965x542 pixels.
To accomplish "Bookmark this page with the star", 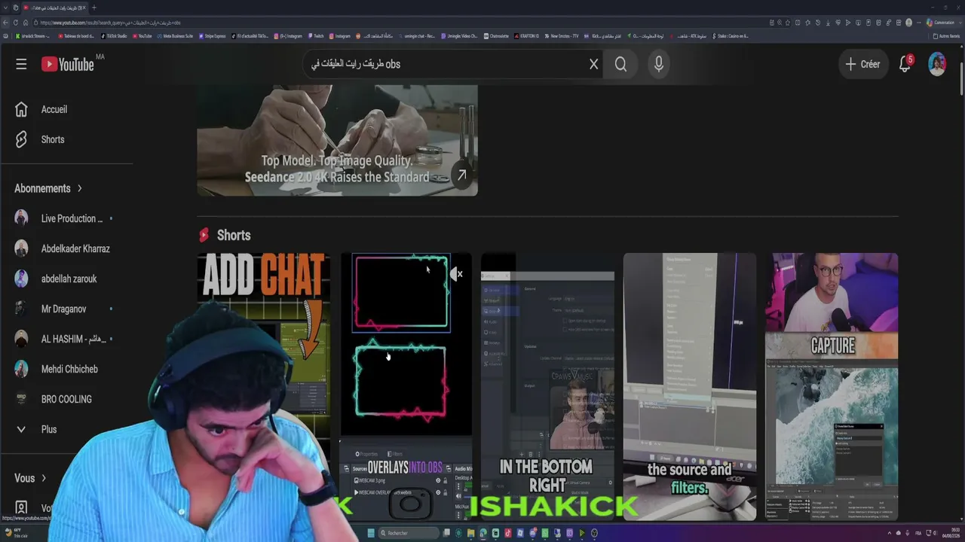I will pyautogui.click(x=789, y=23).
